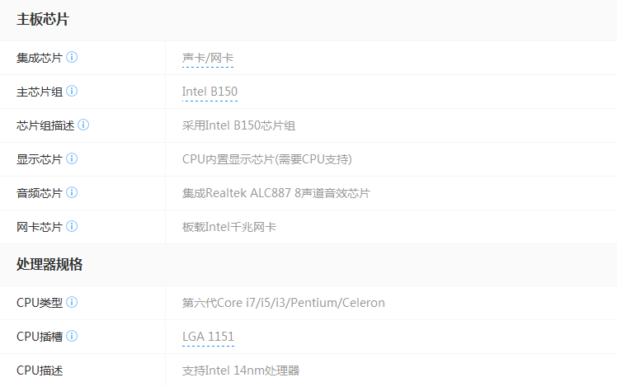
Task: Click the 主板芯片 section header
Action: pyautogui.click(x=43, y=20)
